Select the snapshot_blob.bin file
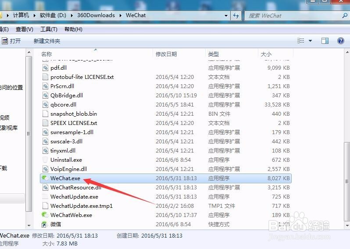350x249 pixels. [x=73, y=114]
